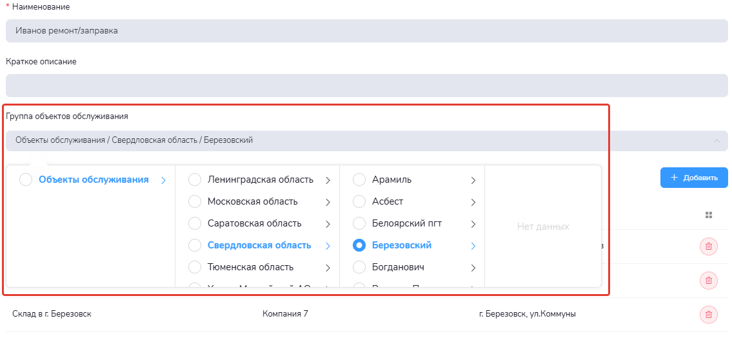Click the Свердловская область label
The height and width of the screenshot is (343, 732).
click(259, 245)
